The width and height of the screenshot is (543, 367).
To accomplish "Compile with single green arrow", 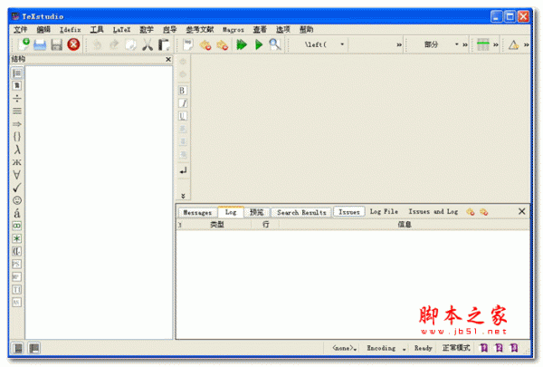I will coord(259,44).
